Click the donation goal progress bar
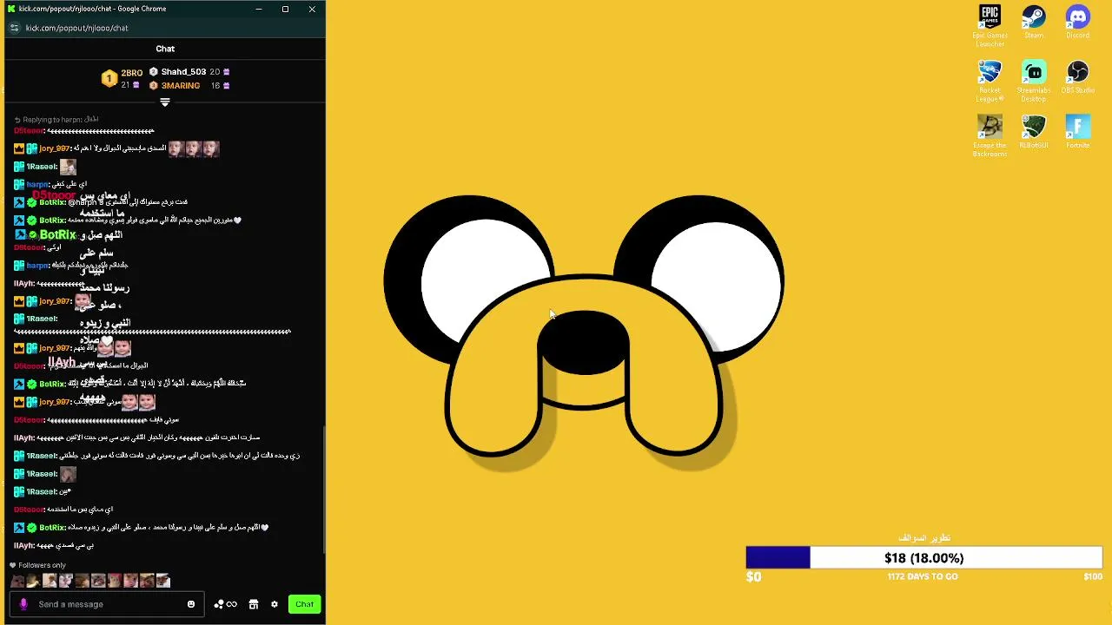The height and width of the screenshot is (625, 1112). (923, 558)
